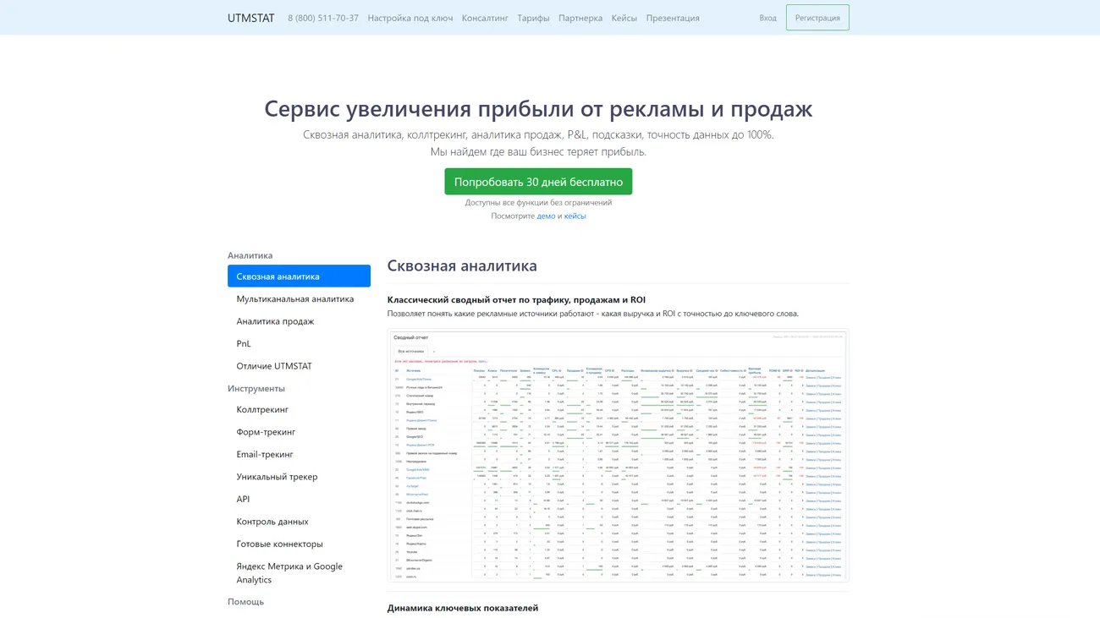Open the Яндекс Метрика и Google Analytics item

290,572
